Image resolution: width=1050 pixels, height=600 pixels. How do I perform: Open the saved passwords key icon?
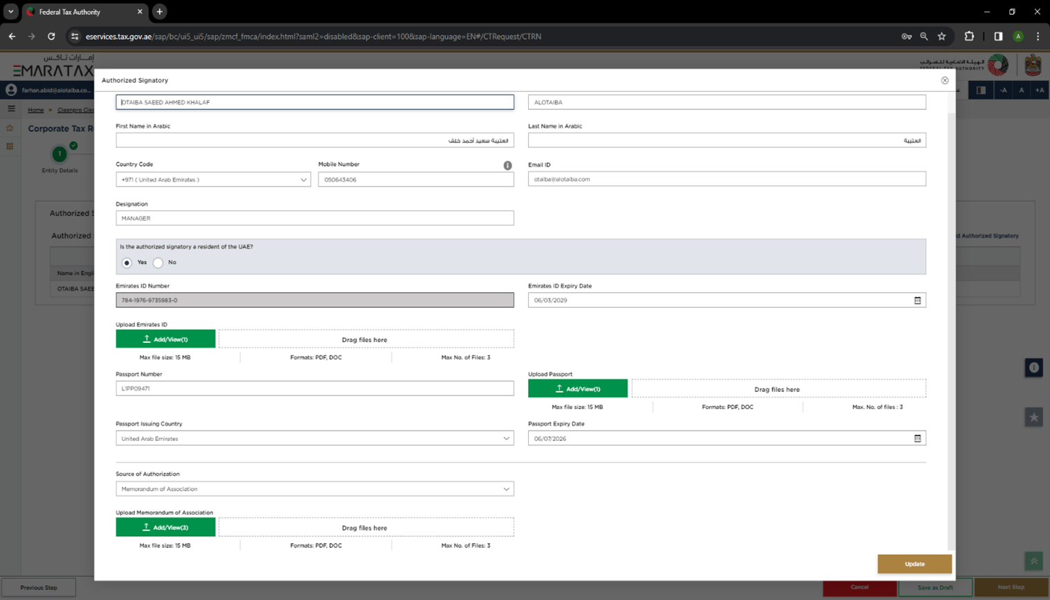point(906,37)
